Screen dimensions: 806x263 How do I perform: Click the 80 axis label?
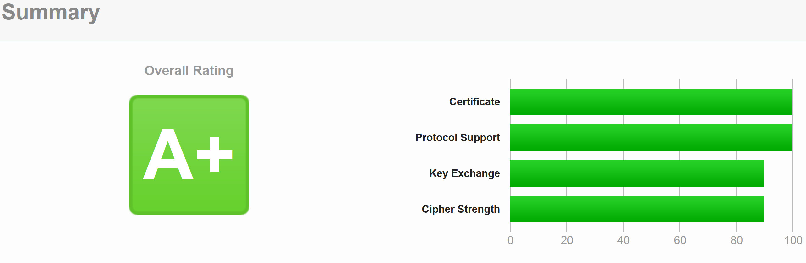737,240
